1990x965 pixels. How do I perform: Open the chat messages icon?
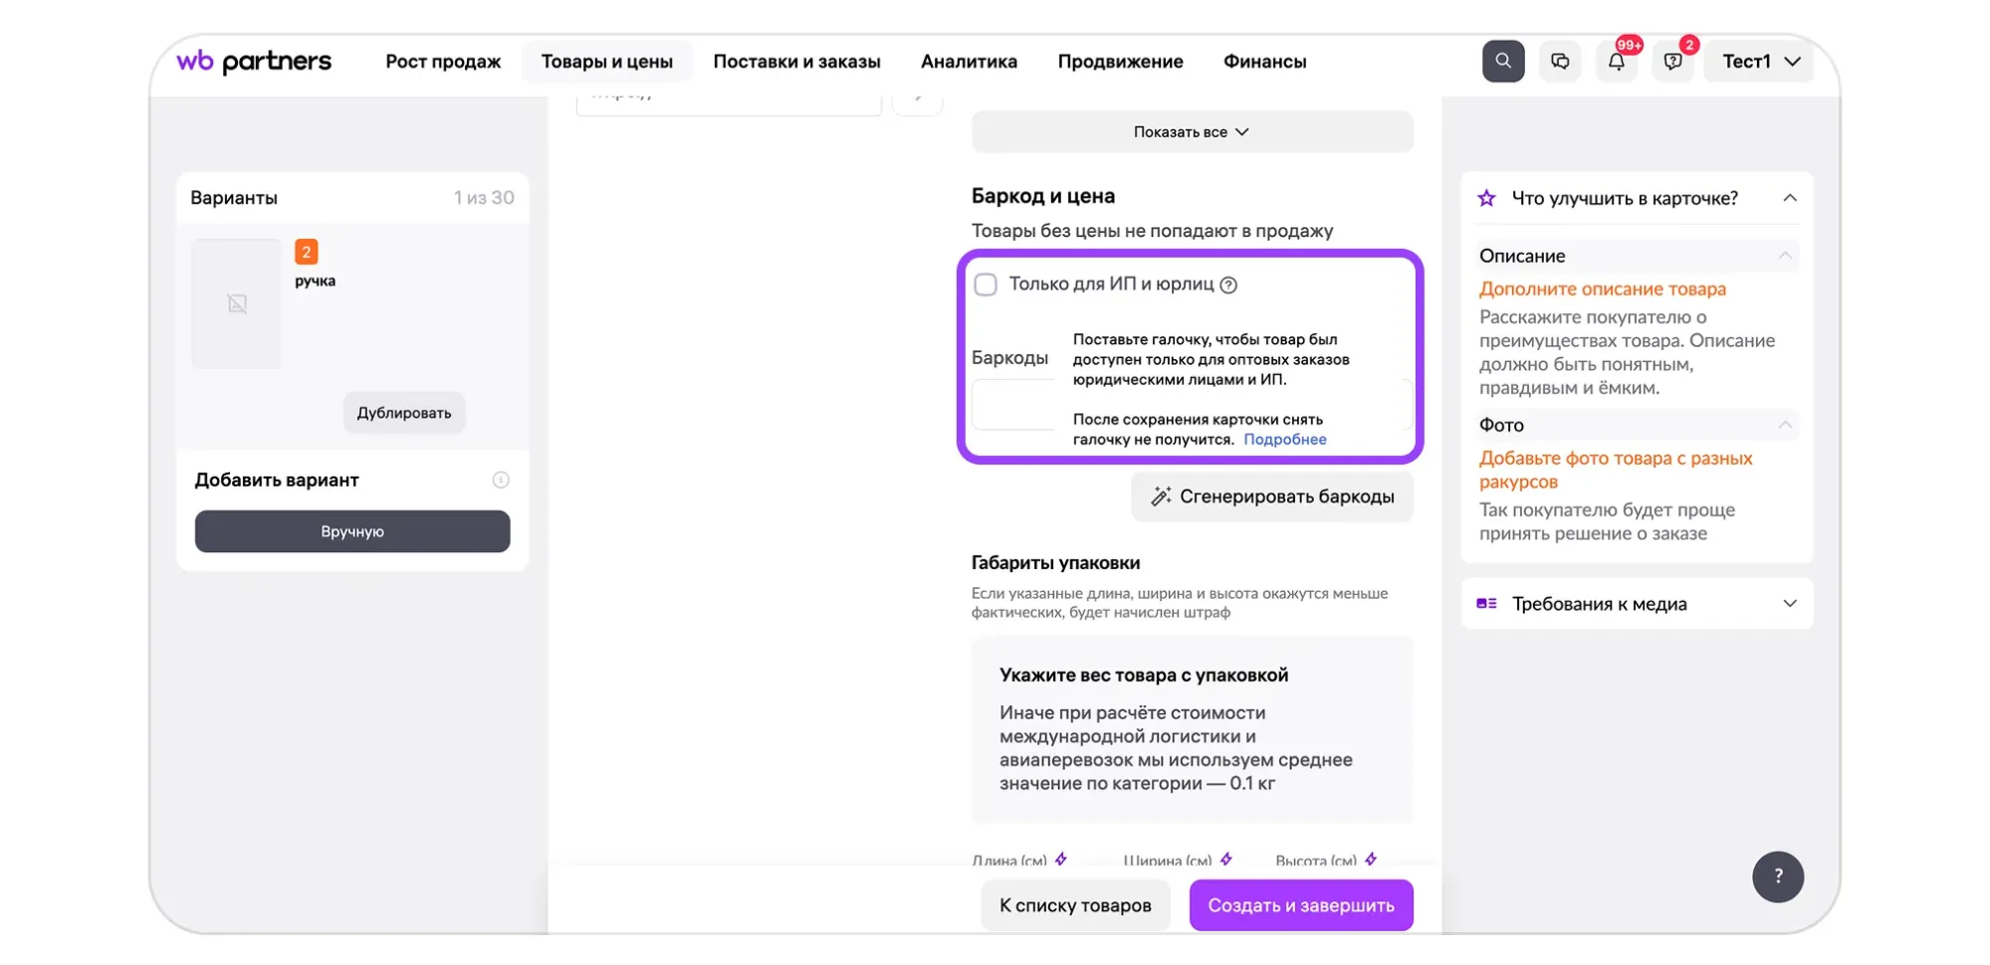[x=1560, y=62]
